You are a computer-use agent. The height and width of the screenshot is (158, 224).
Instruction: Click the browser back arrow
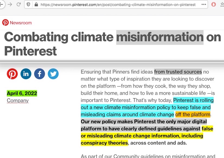click(1, 4)
